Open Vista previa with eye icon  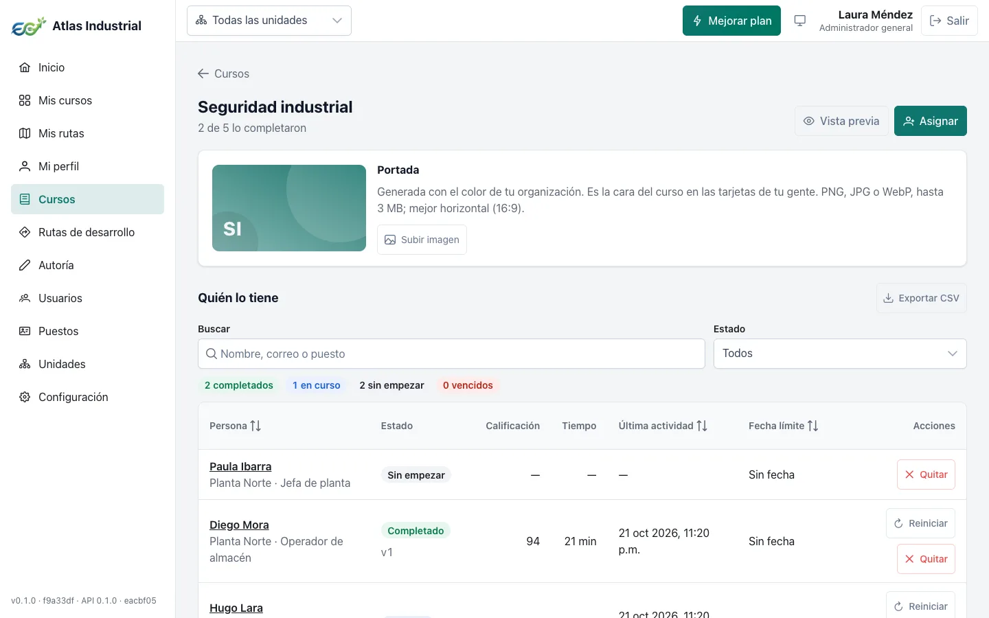841,121
